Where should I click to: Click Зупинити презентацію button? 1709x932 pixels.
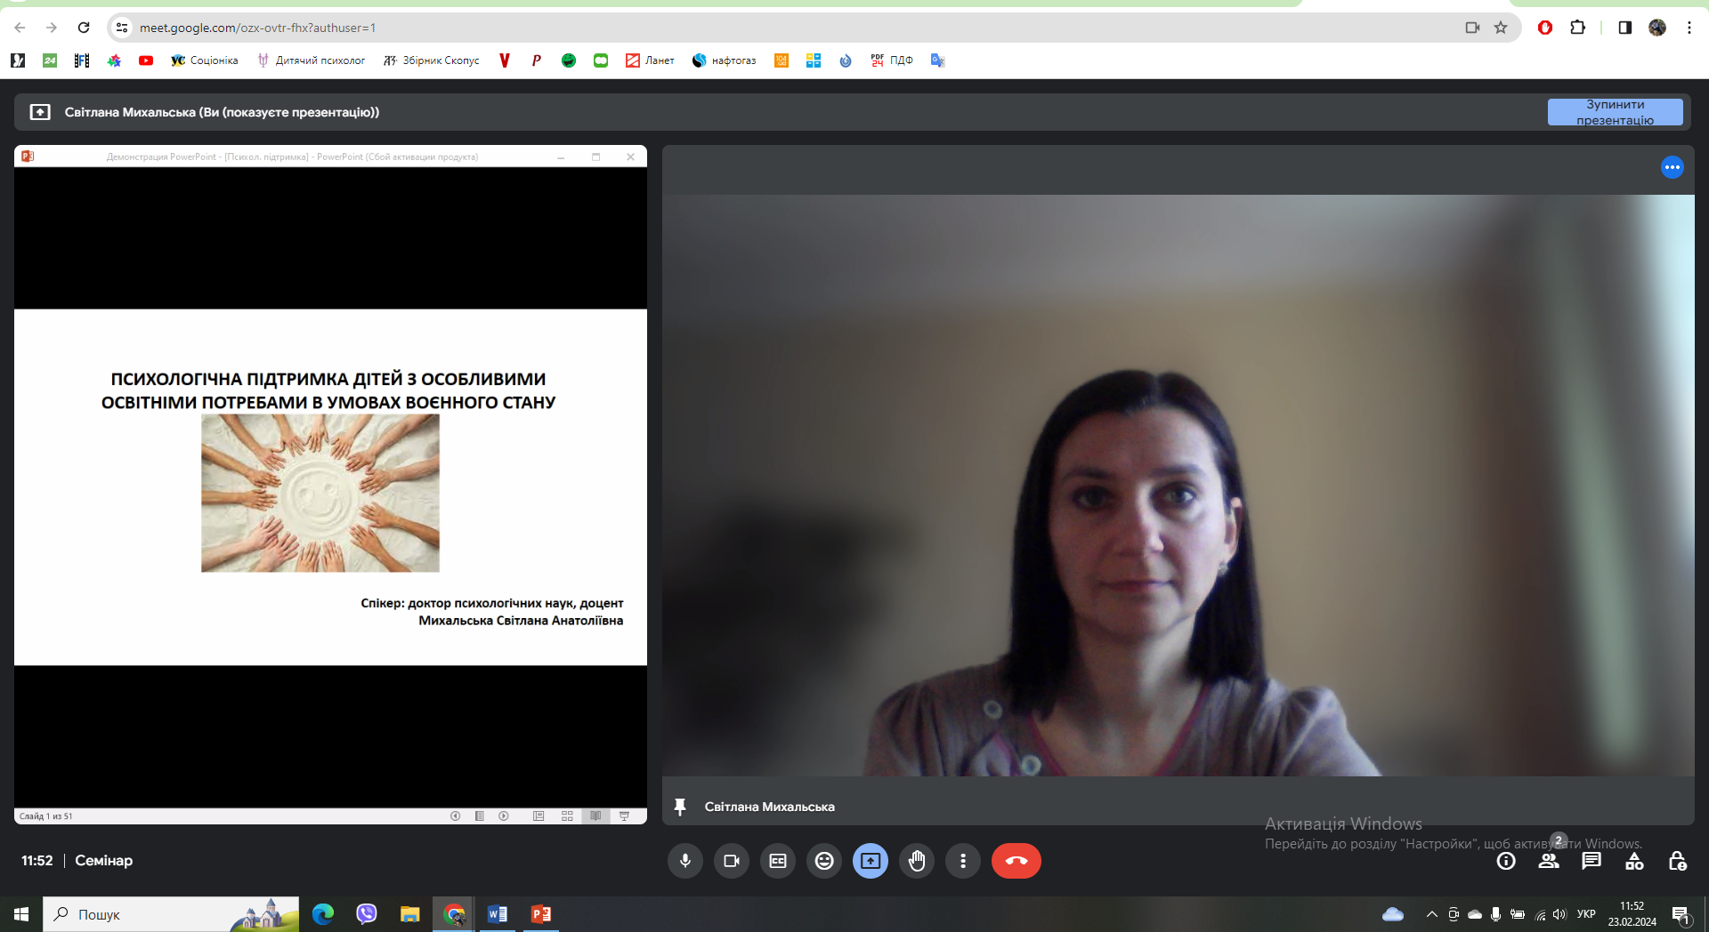tap(1615, 112)
